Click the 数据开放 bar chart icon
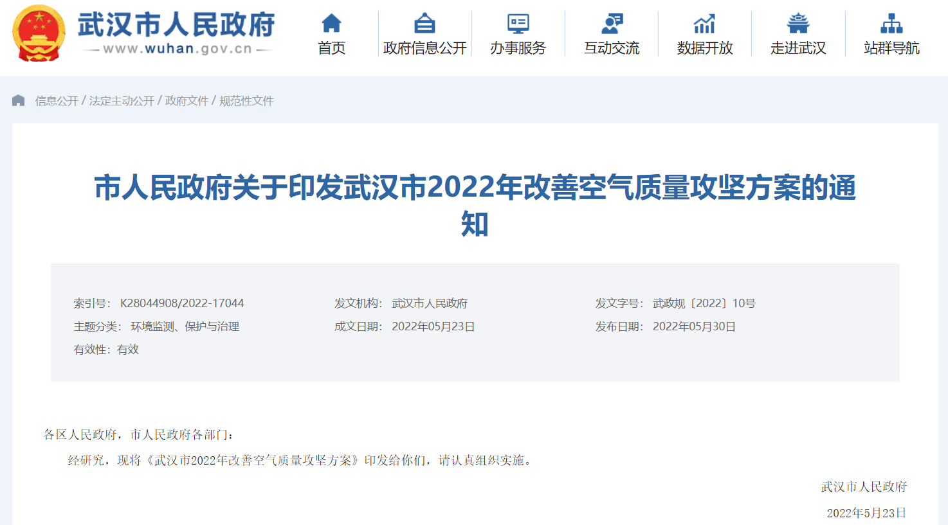Screen dimensions: 948x525 pos(705,24)
